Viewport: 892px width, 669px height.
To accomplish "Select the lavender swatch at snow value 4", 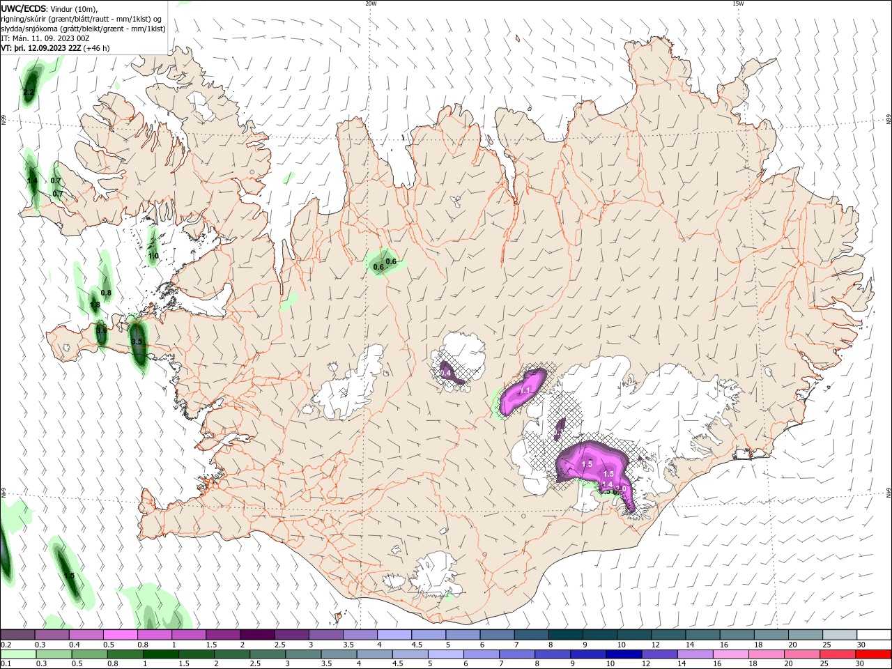I will coord(394,635).
